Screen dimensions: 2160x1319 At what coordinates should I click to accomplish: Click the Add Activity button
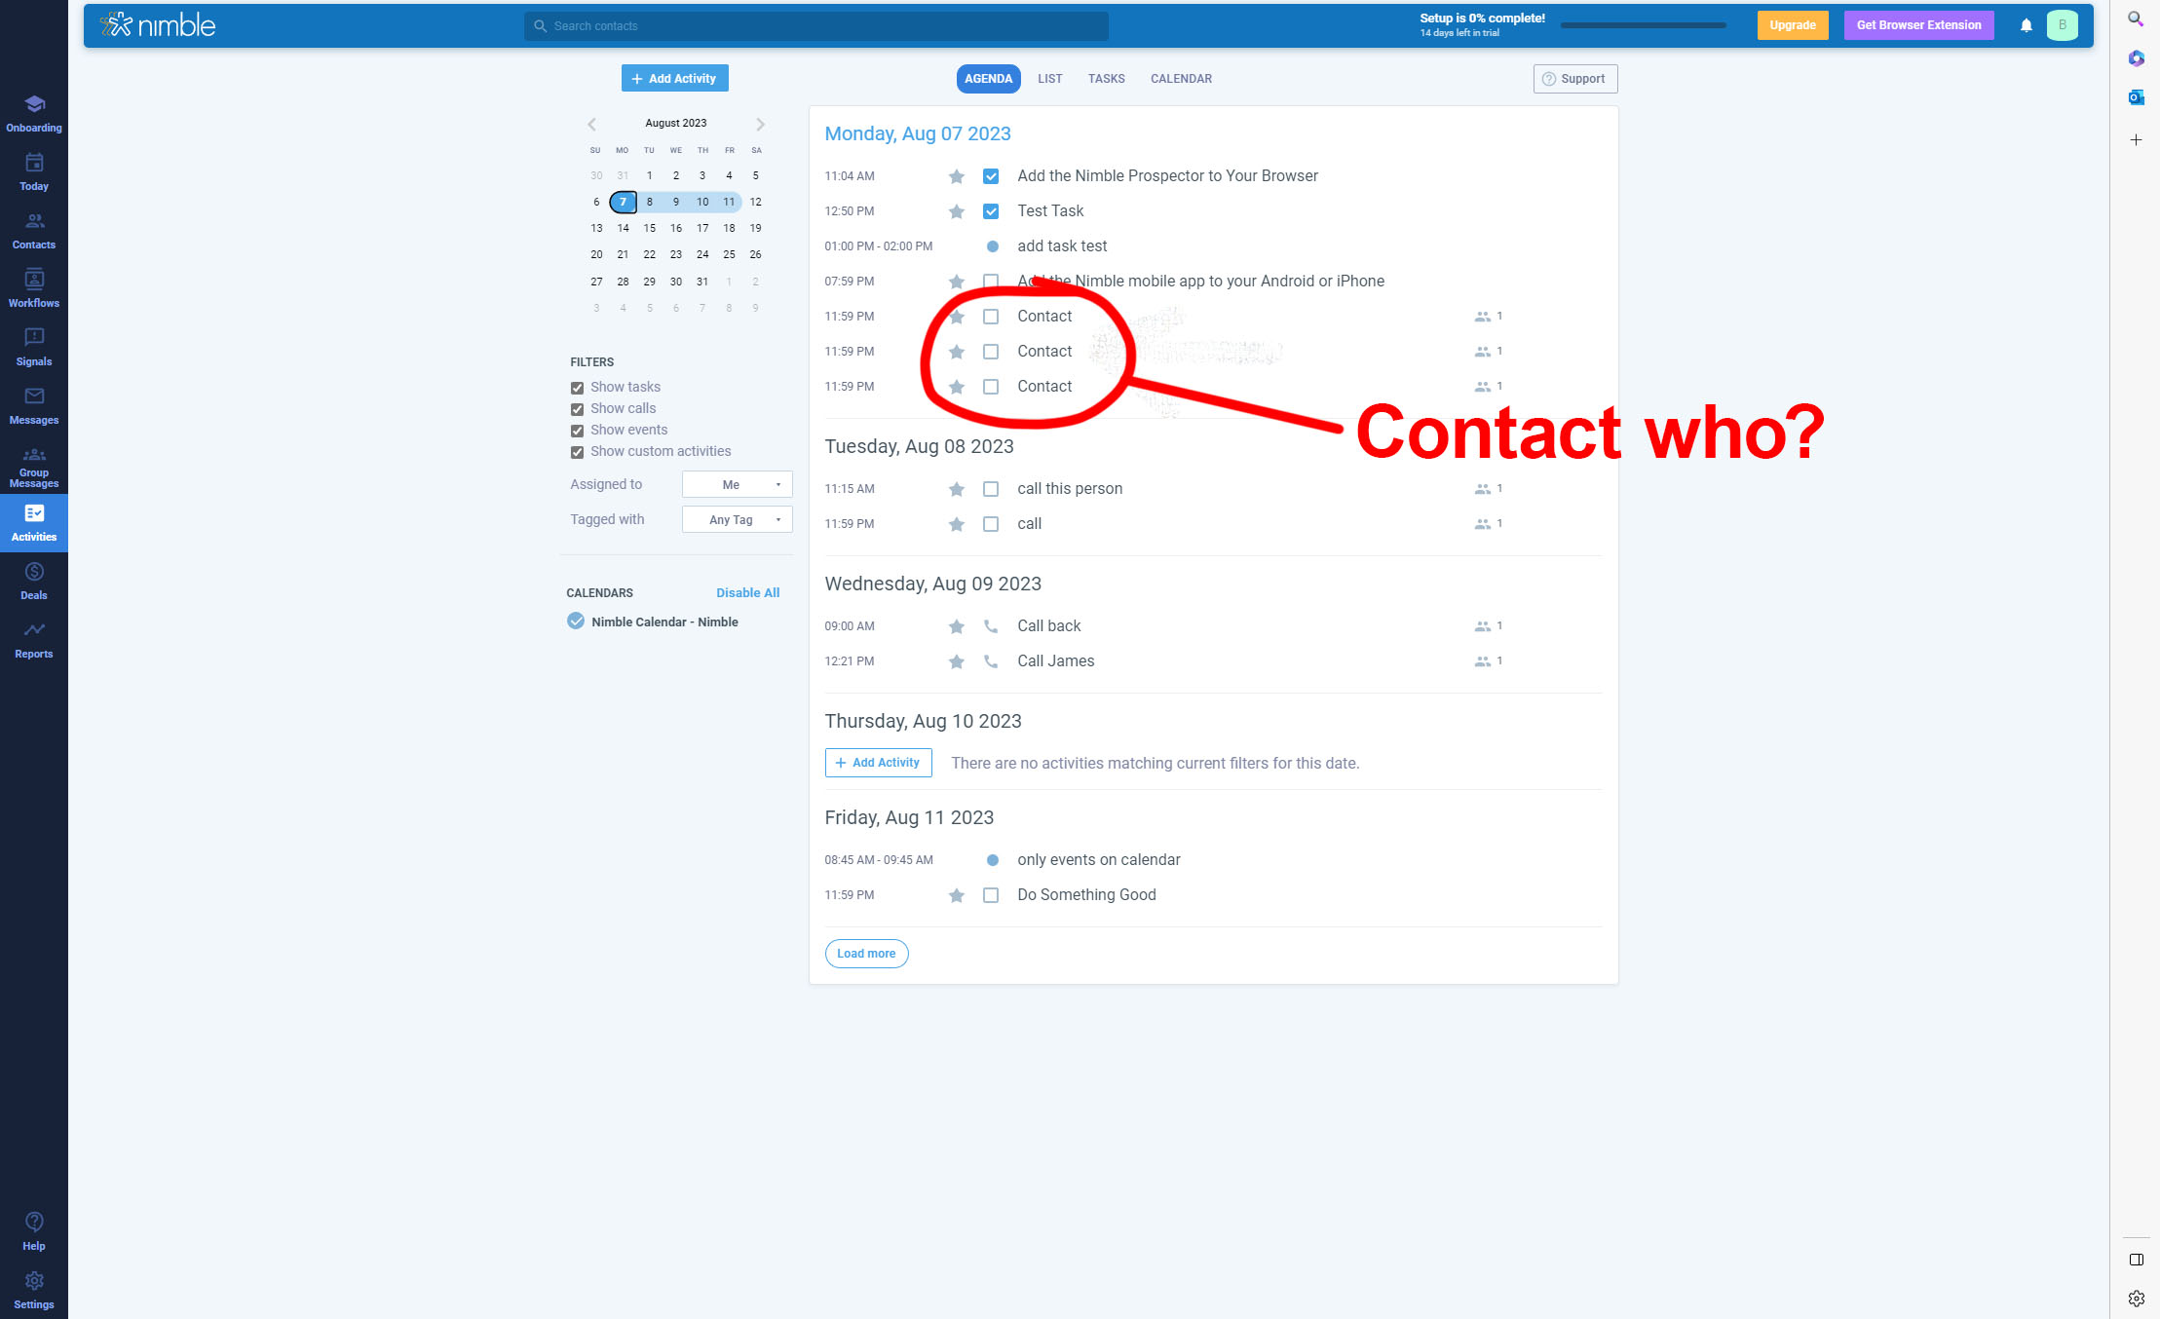pyautogui.click(x=672, y=77)
